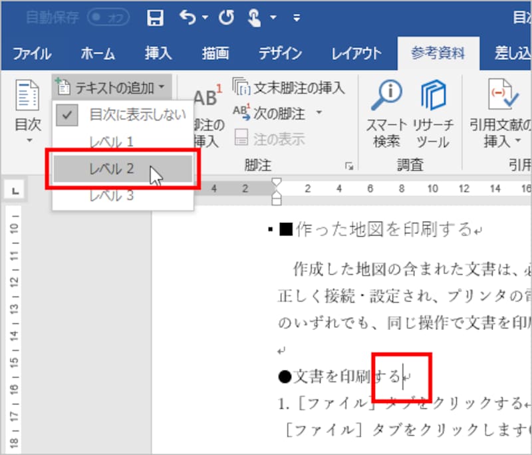
Task: Select レベル 2 from the list
Action: (122, 169)
